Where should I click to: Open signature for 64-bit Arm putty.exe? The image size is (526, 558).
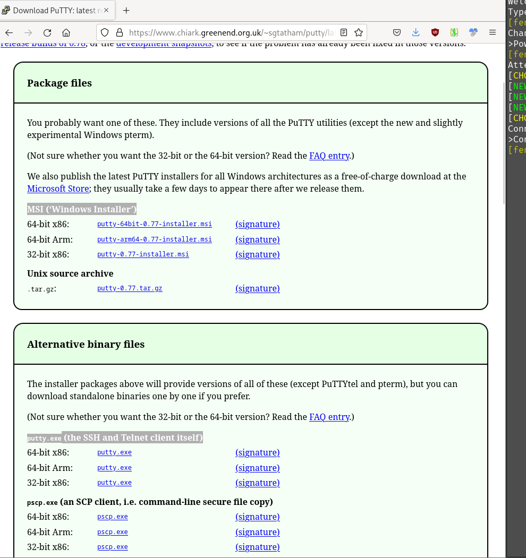(x=258, y=468)
